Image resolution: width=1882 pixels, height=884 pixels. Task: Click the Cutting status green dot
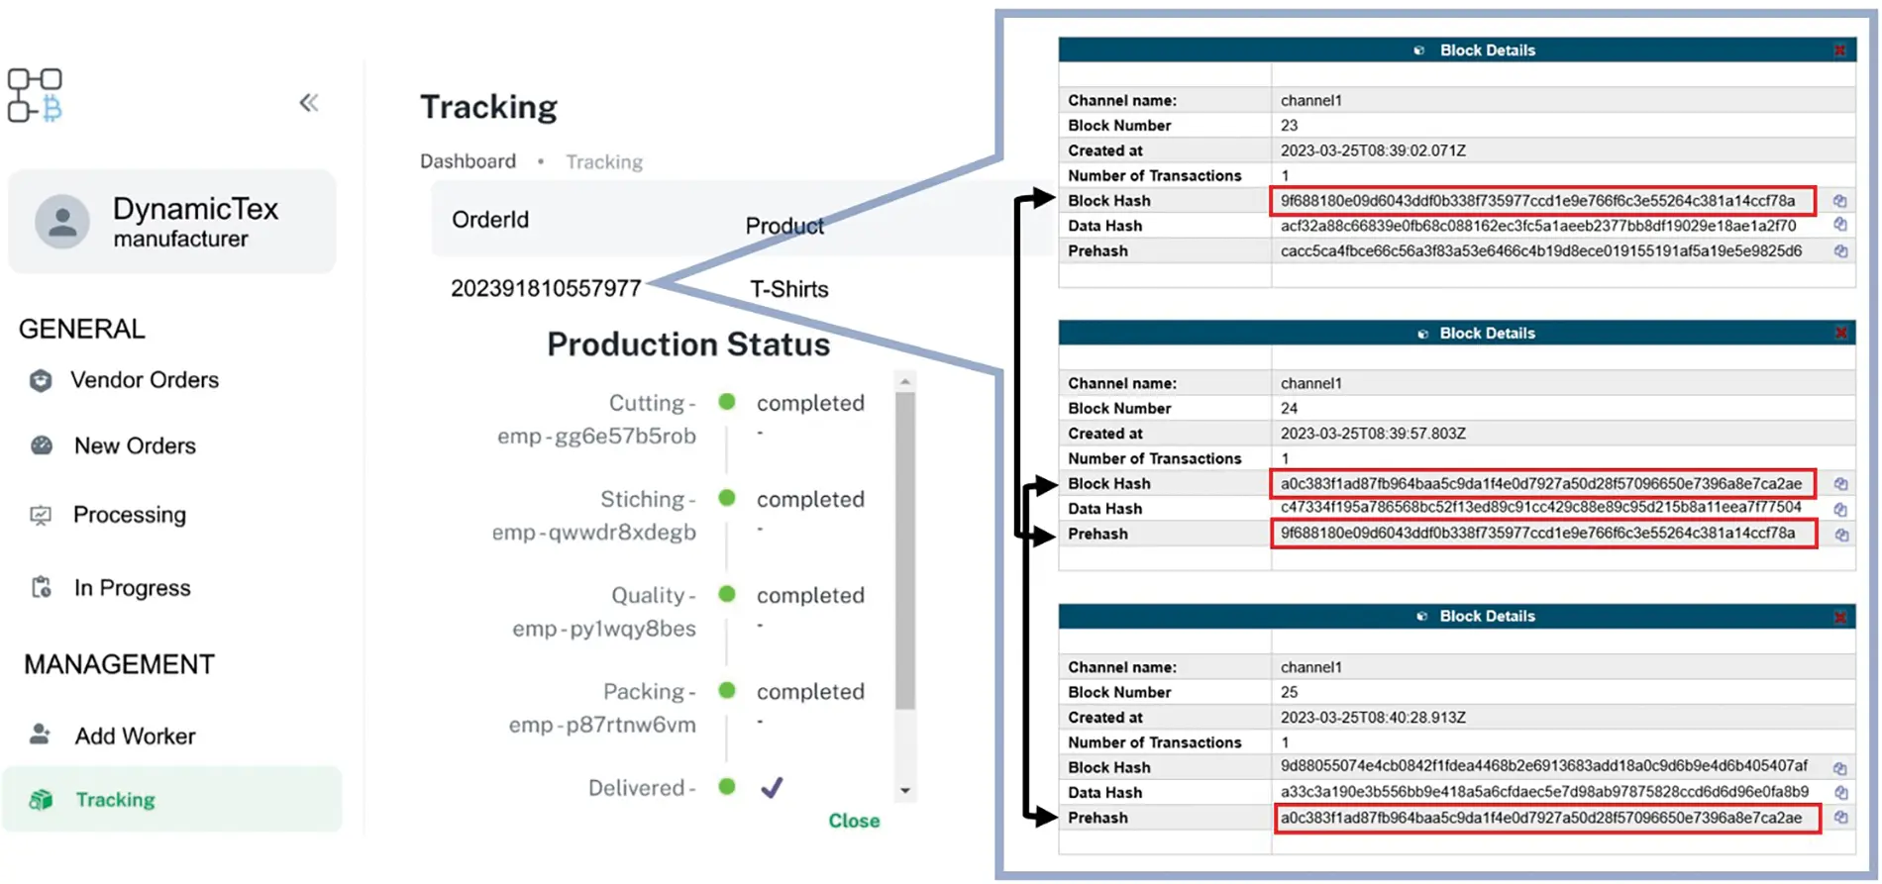727,402
